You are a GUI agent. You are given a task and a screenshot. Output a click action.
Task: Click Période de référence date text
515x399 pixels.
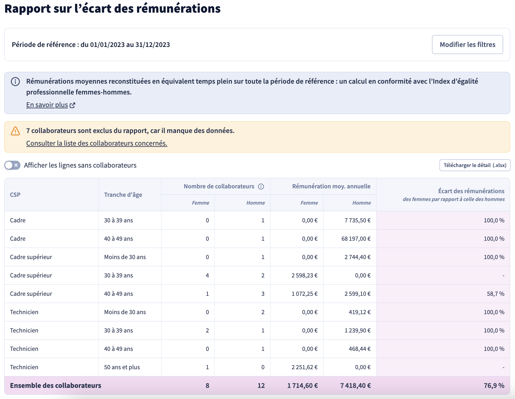point(91,45)
